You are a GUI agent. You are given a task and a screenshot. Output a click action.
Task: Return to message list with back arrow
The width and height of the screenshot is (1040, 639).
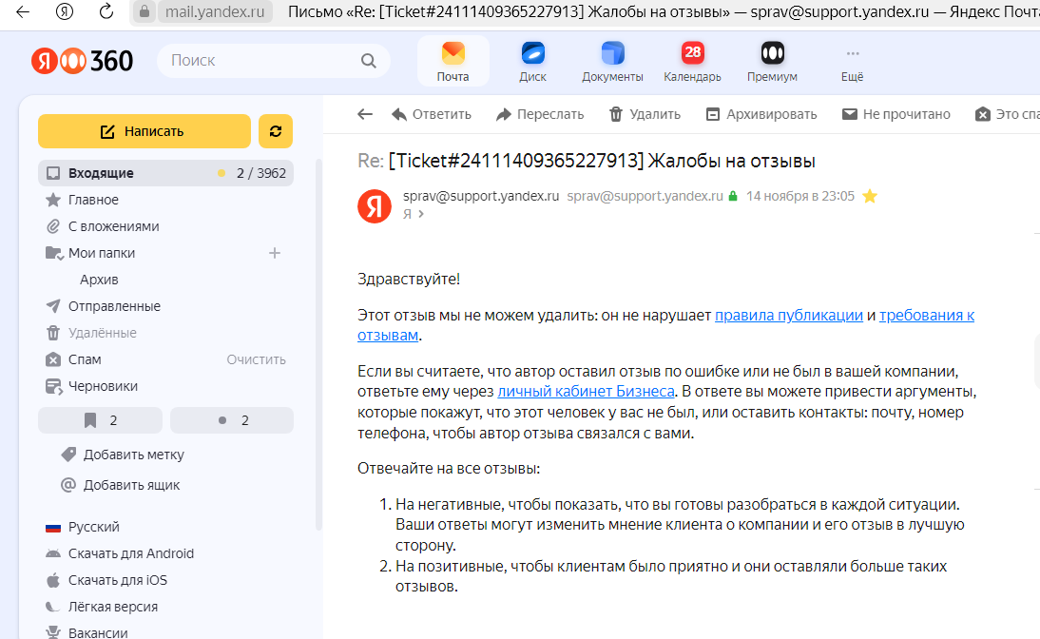point(365,114)
